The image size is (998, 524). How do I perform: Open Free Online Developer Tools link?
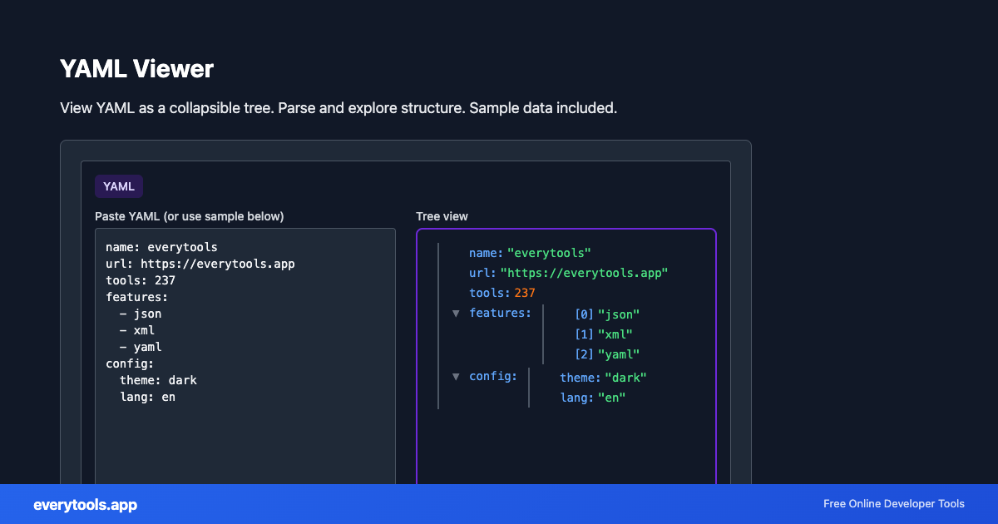893,503
